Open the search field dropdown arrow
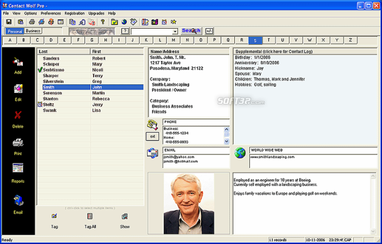 175,32
